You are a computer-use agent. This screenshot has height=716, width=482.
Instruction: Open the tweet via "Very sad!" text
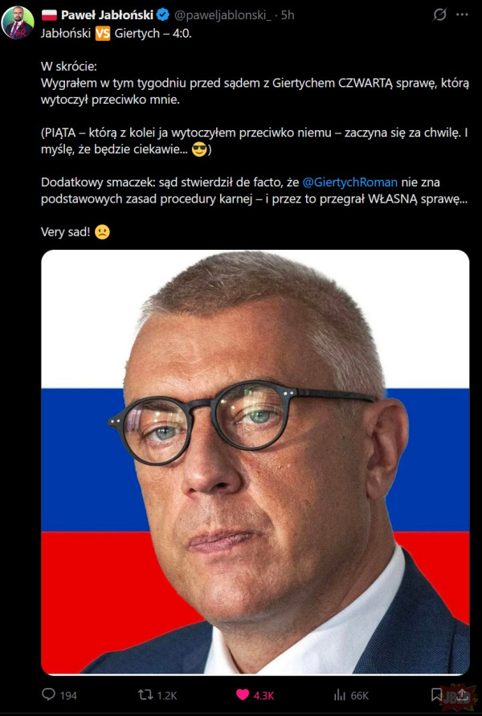tap(65, 232)
